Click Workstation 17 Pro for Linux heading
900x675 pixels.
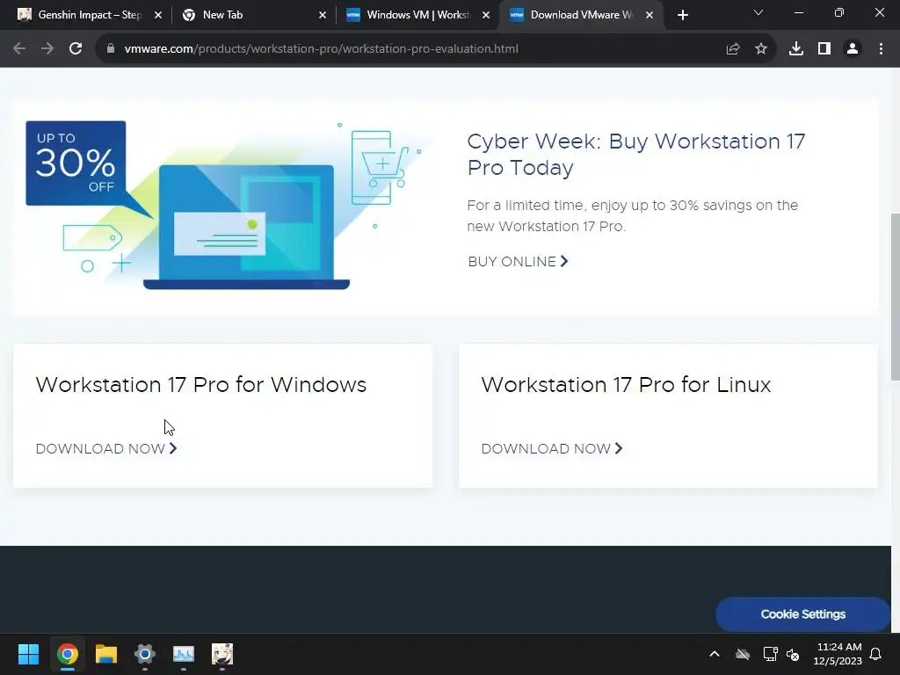coord(626,385)
